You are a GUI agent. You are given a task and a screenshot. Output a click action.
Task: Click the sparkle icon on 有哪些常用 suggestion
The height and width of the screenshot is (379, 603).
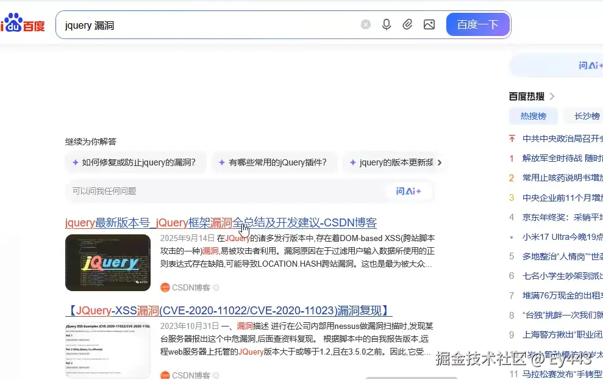pos(222,162)
